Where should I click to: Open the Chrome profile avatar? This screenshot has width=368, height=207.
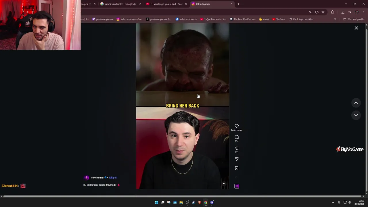pos(356,12)
